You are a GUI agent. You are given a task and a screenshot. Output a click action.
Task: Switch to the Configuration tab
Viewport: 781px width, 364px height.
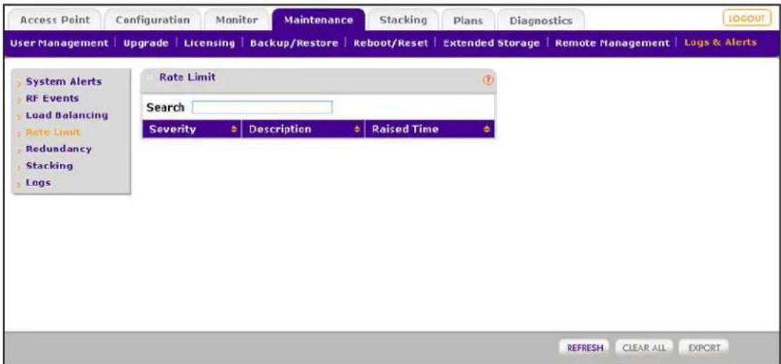[152, 21]
